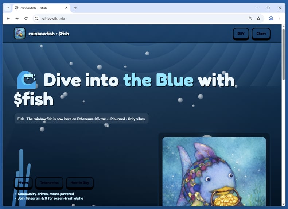Open the site information icon in address bar
The height and width of the screenshot is (209, 288).
pyautogui.click(x=37, y=18)
